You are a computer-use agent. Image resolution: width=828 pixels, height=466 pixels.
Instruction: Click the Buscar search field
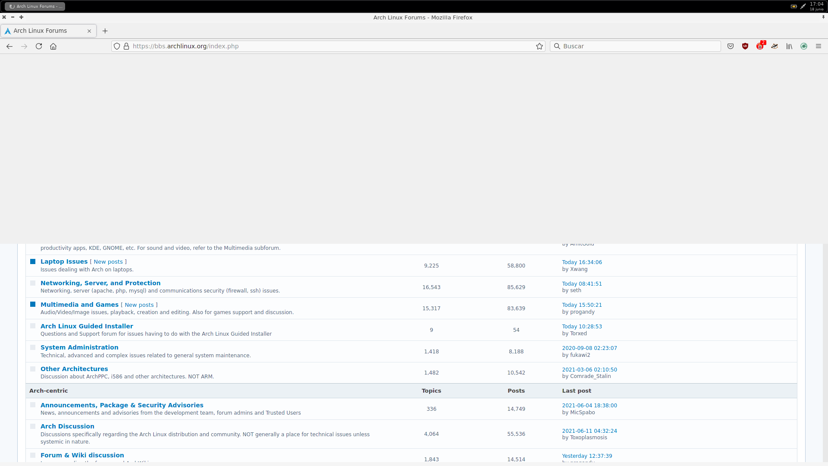coord(635,46)
